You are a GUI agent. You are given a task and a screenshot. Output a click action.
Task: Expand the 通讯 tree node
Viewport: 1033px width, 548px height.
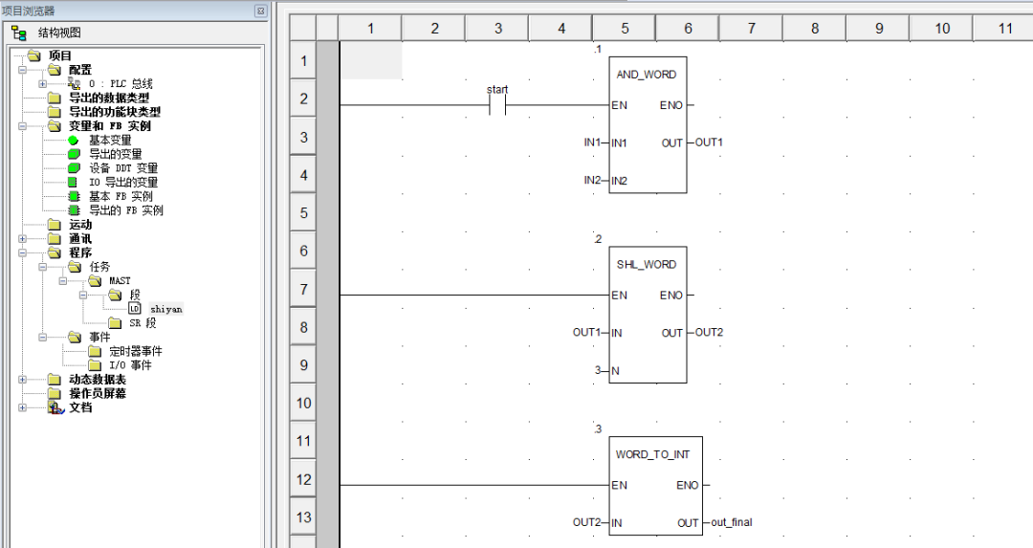pyautogui.click(x=23, y=239)
